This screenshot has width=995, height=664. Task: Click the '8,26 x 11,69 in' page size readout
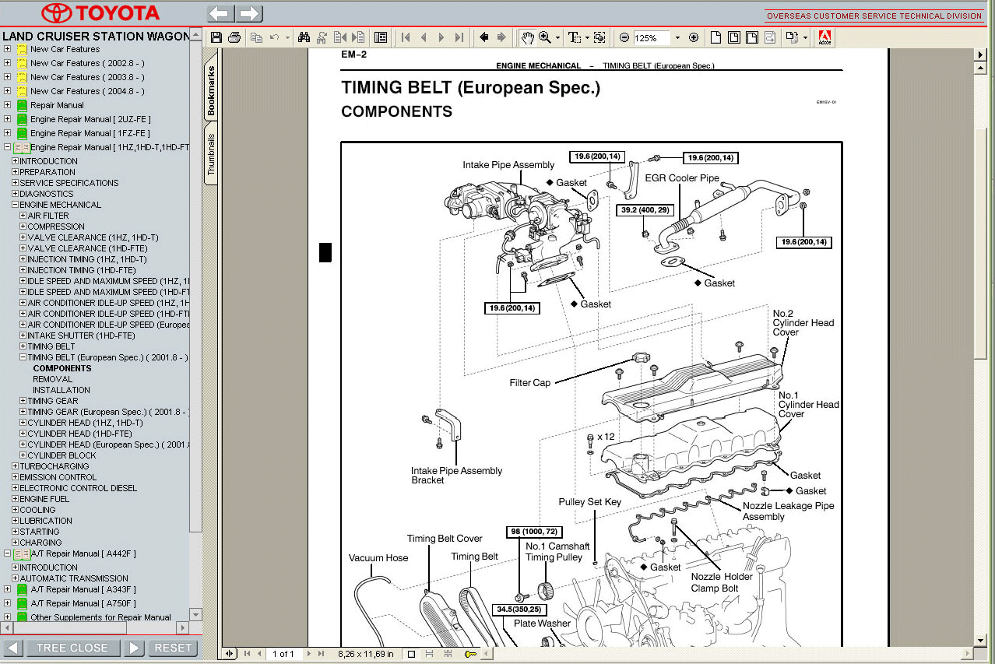366,655
